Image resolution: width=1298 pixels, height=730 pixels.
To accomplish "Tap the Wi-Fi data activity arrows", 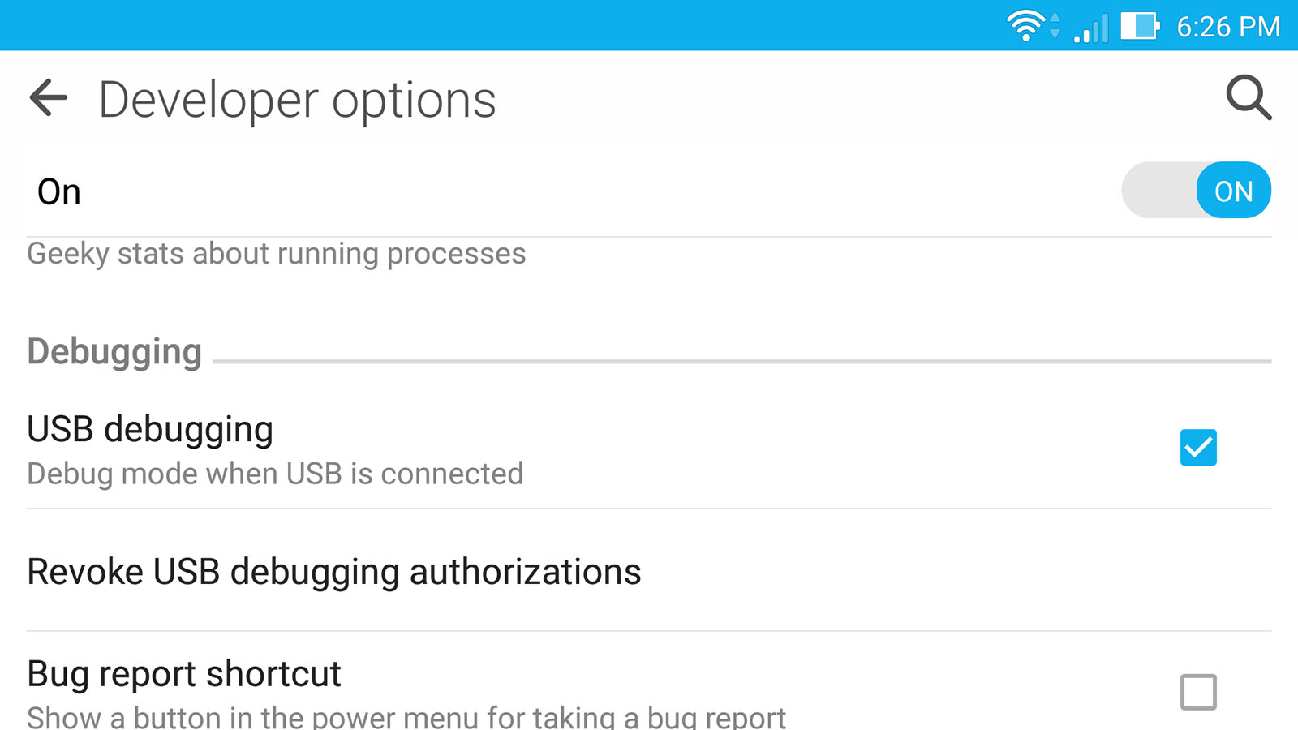I will (1055, 26).
